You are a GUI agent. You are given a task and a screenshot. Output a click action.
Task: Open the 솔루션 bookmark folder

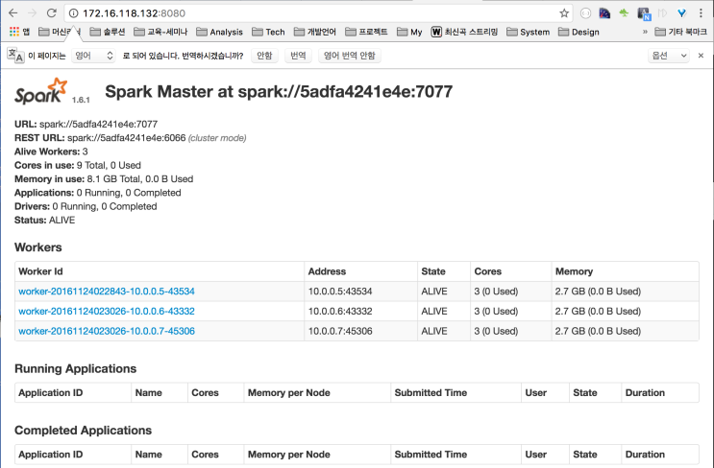click(x=108, y=32)
